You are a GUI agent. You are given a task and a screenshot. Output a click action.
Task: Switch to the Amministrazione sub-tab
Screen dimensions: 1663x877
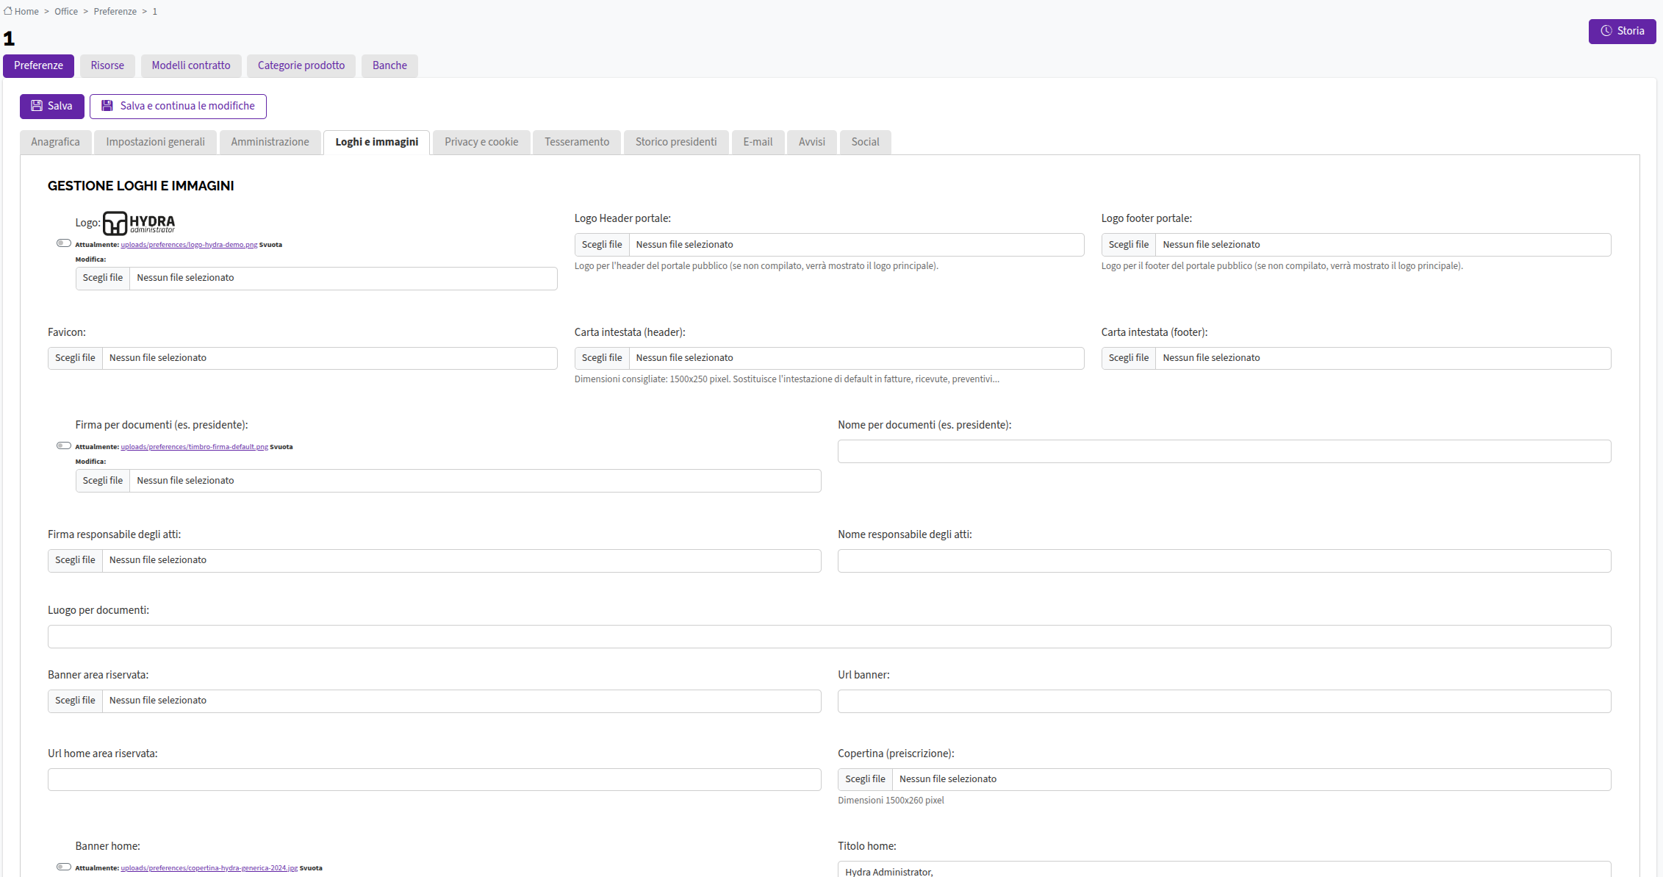(270, 142)
